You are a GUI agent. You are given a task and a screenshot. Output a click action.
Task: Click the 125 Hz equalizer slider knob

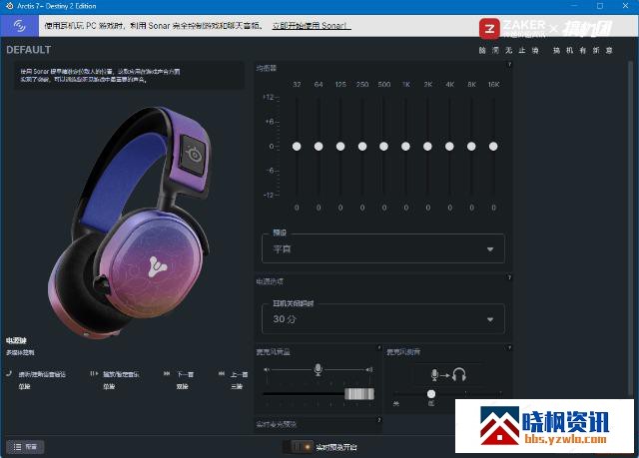tap(340, 146)
